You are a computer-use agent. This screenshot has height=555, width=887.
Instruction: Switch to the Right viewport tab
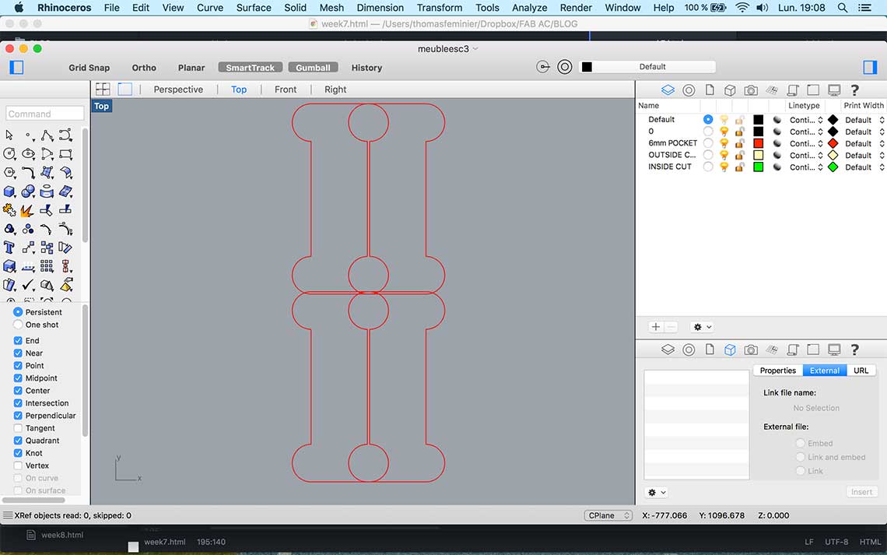click(x=335, y=90)
